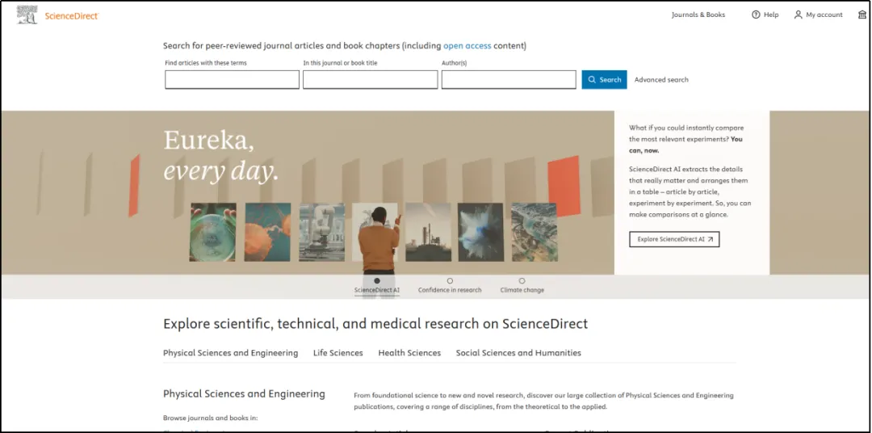Follow the open access link
Screen dimensions: 872x433
coord(467,46)
